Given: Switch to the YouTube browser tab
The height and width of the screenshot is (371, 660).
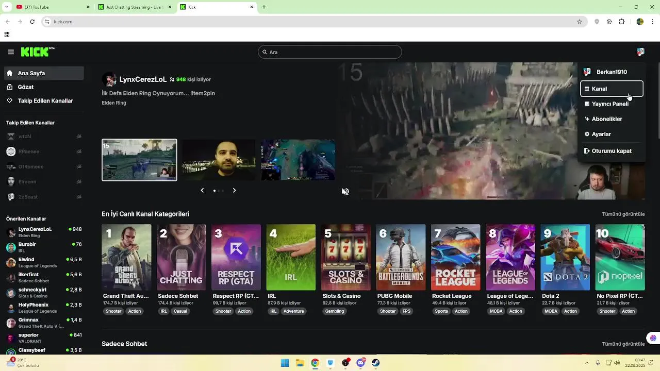Looking at the screenshot, I should pyautogui.click(x=52, y=7).
